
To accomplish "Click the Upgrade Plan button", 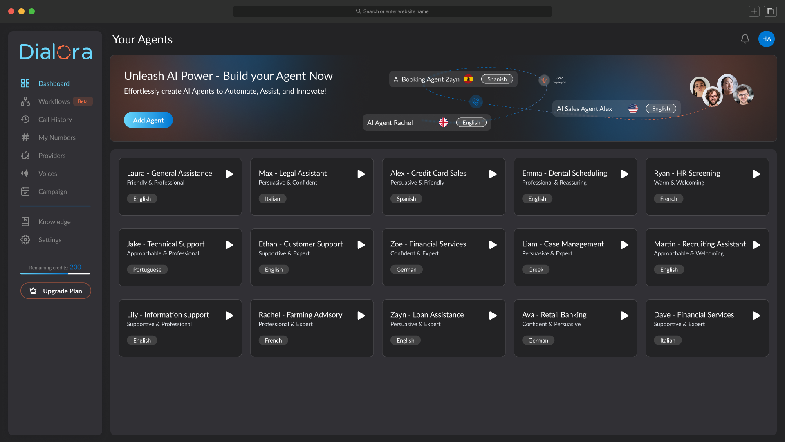I will tap(56, 291).
